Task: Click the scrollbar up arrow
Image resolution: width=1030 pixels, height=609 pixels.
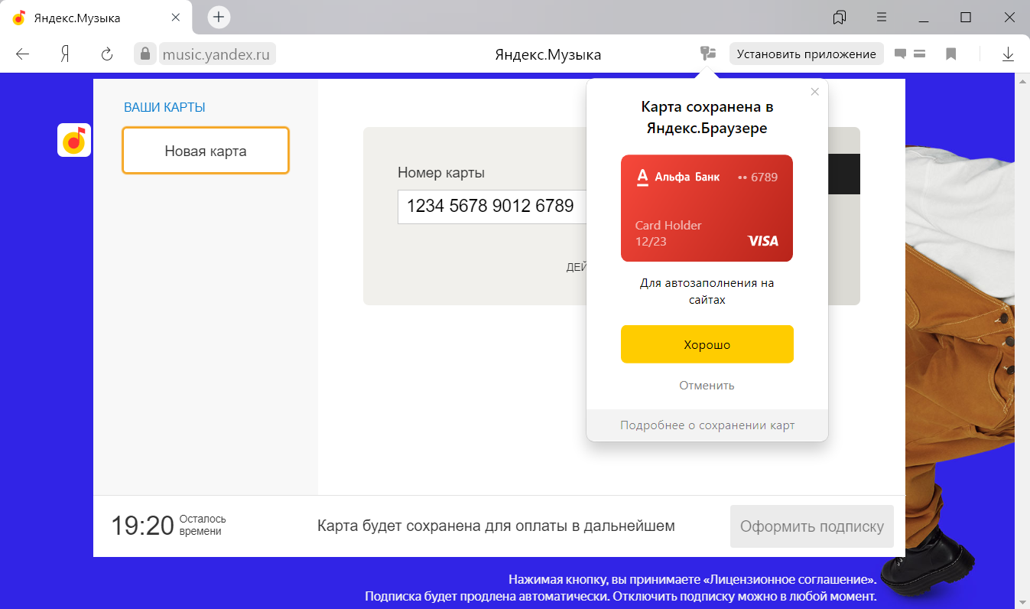Action: click(x=1022, y=80)
